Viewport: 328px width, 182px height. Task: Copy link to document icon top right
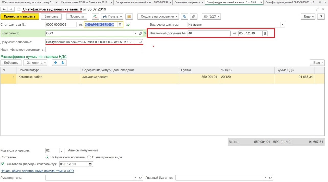tap(317, 9)
